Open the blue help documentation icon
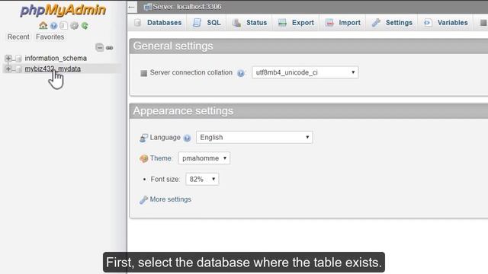 [x=53, y=26]
